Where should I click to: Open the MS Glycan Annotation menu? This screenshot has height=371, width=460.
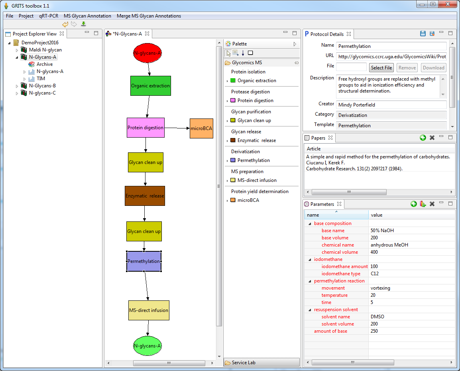87,16
